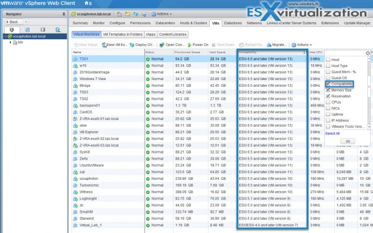Image resolution: width=373 pixels, height=233 pixels.
Task: Select the Turbonomic VM name
Action: (x=89, y=185)
